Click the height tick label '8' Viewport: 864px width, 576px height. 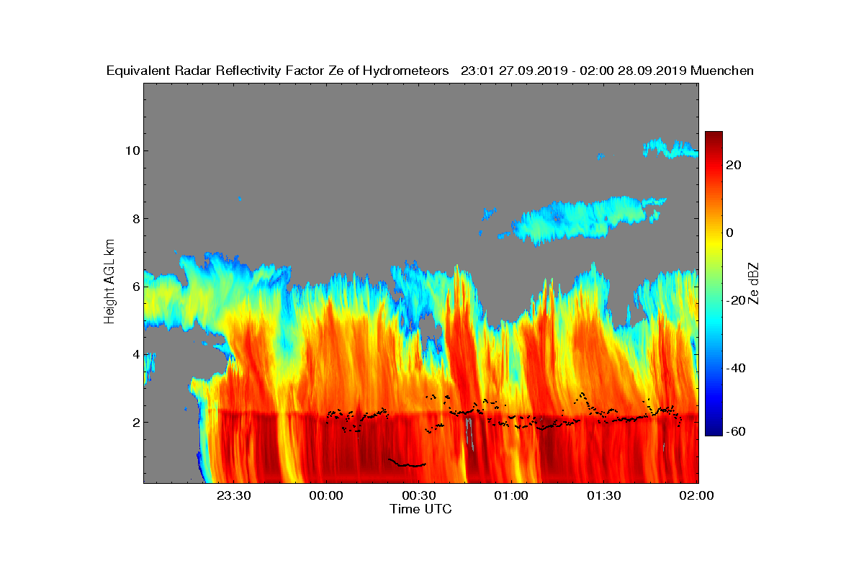(x=135, y=219)
